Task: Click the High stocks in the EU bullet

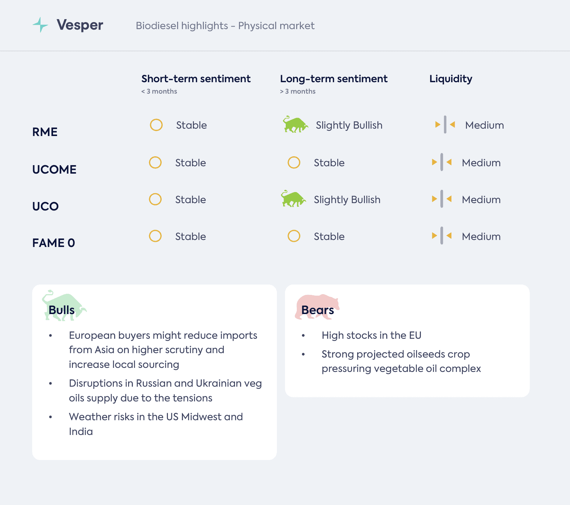Action: point(371,335)
